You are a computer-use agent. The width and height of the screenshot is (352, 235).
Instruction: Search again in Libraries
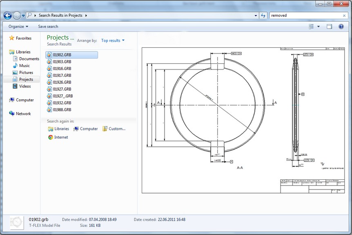[x=61, y=129]
